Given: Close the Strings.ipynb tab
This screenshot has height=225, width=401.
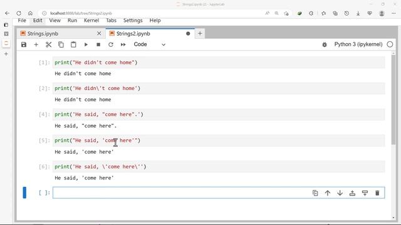Looking at the screenshot, I should (x=99, y=33).
